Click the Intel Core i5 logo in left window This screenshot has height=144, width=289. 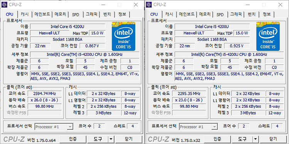[x=123, y=36]
